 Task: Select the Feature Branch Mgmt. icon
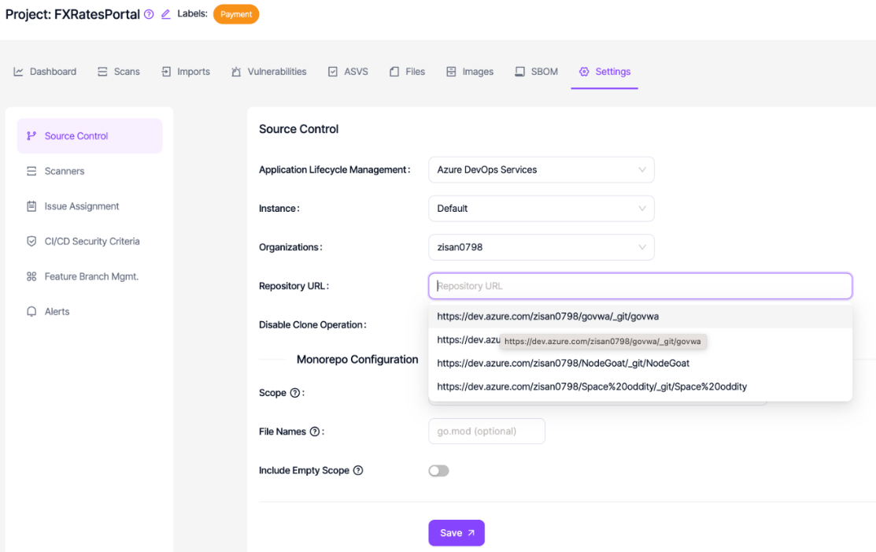click(32, 276)
